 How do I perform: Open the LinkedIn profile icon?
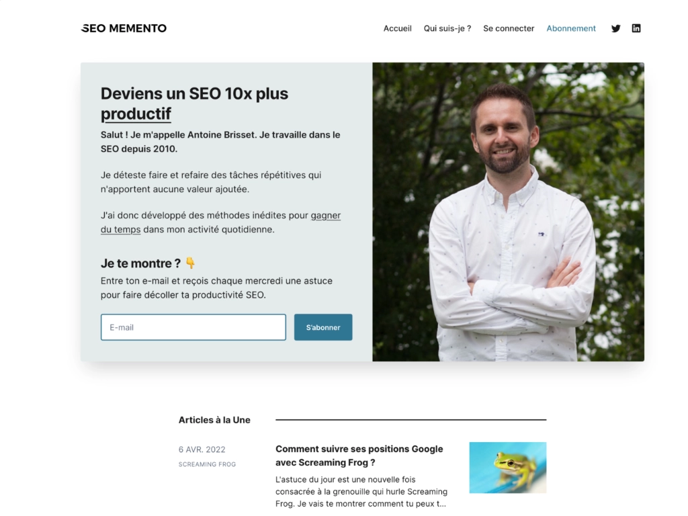click(x=636, y=28)
